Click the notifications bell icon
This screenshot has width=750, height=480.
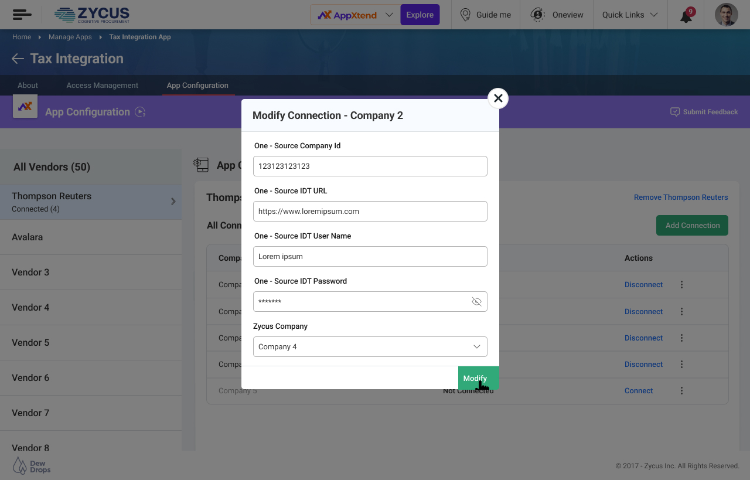(x=686, y=16)
